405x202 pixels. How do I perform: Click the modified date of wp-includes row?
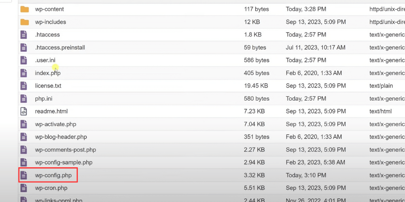tap(316, 22)
